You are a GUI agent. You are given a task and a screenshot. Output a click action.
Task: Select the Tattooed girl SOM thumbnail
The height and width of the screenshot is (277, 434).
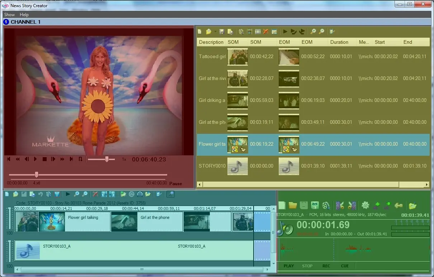[x=237, y=57]
